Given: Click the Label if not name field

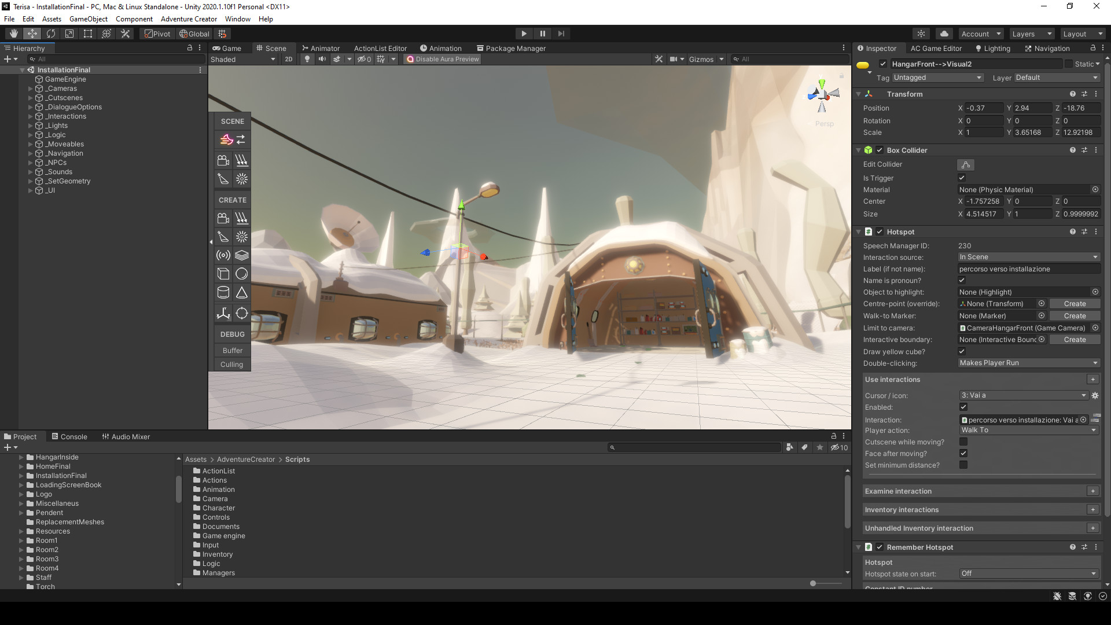Looking at the screenshot, I should pos(1029,269).
